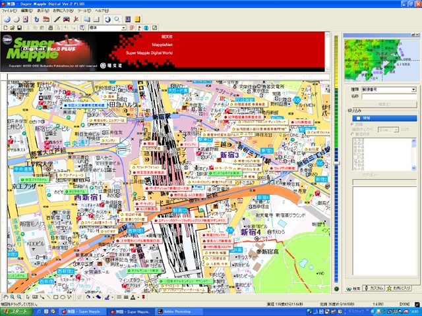Image resolution: width=422 pixels, height=316 pixels.
Task: Select the arrow pointer tool in bottom toolbar
Action: pyautogui.click(x=28, y=297)
